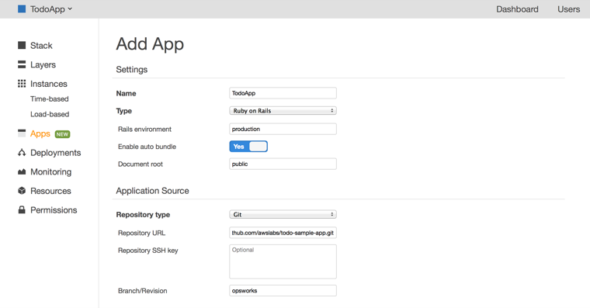The height and width of the screenshot is (308, 590).
Task: Open Load-based instances link
Action: 50,114
